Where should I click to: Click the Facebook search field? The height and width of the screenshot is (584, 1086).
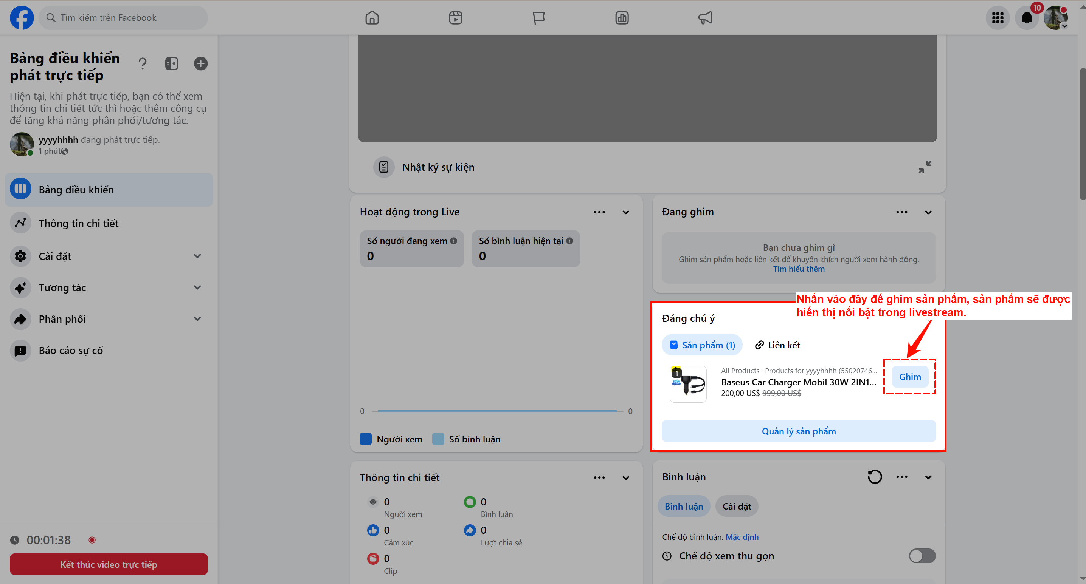(x=123, y=18)
